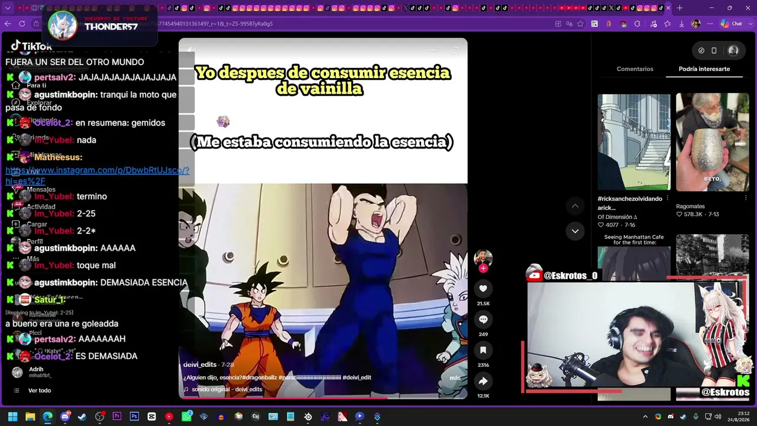
Task: Go to the previous video with up arrow
Action: point(575,206)
